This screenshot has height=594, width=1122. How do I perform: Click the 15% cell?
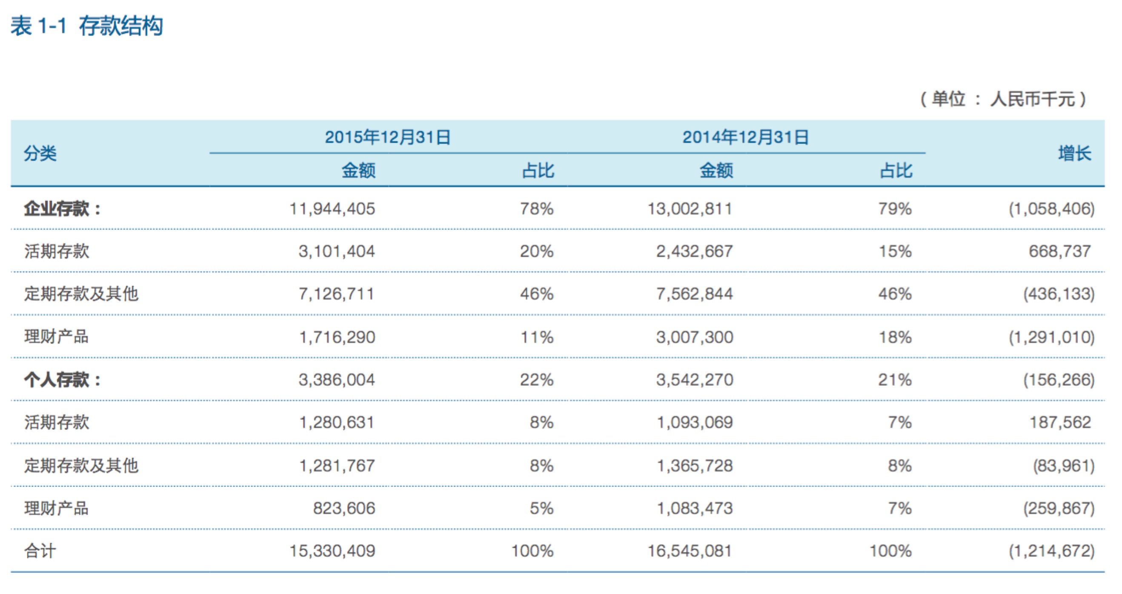895,251
